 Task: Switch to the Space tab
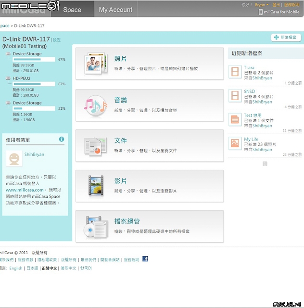(72, 10)
